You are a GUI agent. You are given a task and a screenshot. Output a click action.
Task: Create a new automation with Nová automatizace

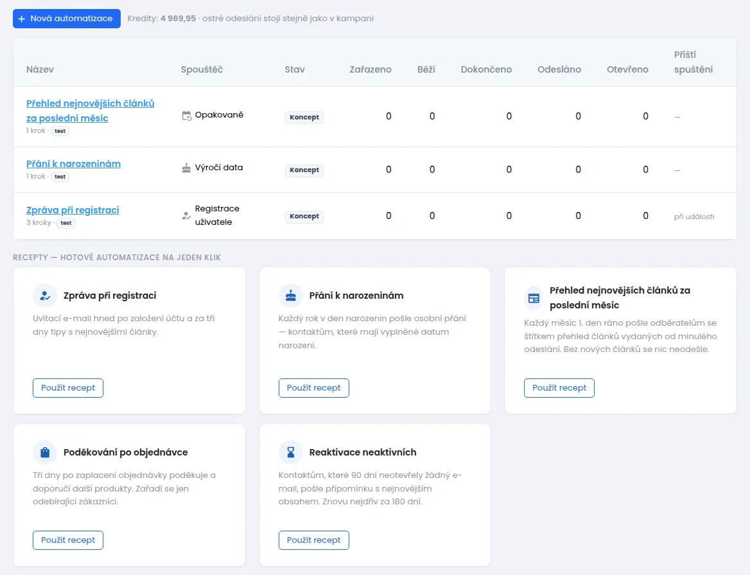pyautogui.click(x=67, y=19)
